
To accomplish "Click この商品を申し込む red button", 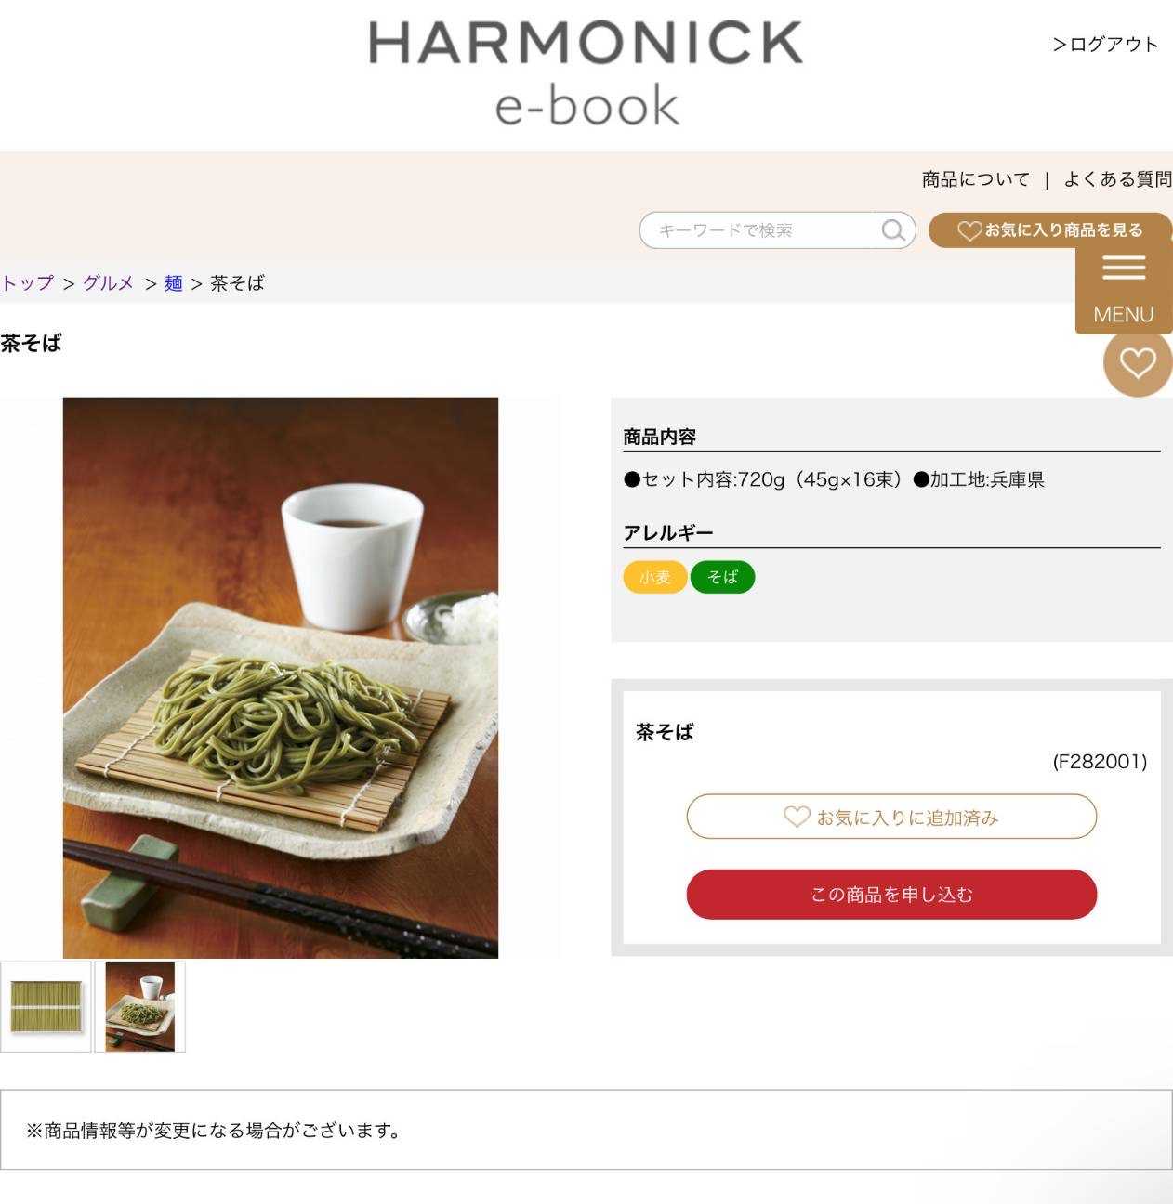I will tap(891, 895).
